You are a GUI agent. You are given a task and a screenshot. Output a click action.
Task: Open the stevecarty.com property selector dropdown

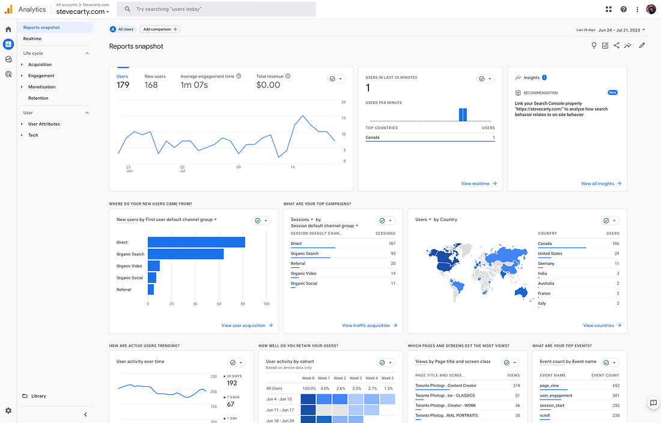coord(83,12)
